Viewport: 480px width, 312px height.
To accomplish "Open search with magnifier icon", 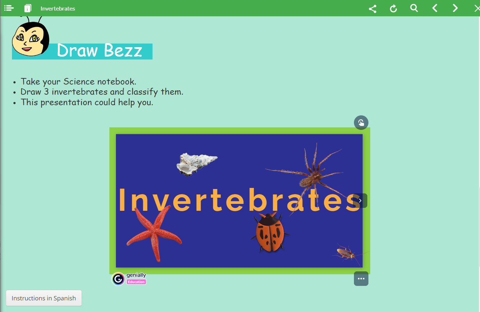I will tap(414, 8).
